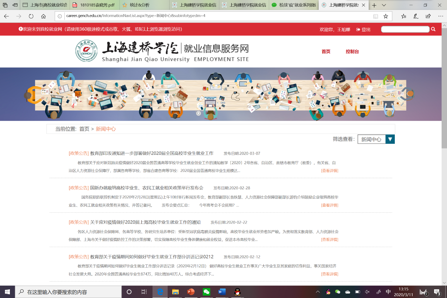Click the site search input field
The height and width of the screenshot is (298, 447).
tap(405, 29)
